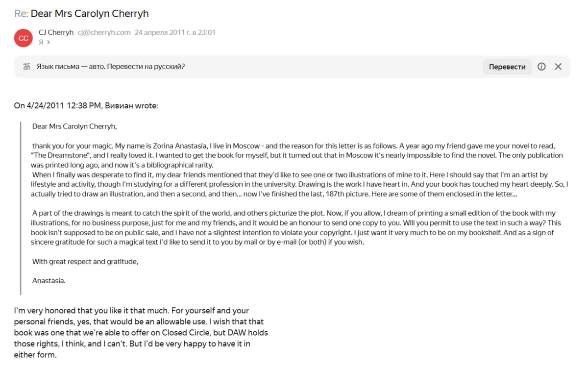This screenshot has width=588, height=369.
Task: Click the translate language icon in banner
Action: tap(26, 67)
